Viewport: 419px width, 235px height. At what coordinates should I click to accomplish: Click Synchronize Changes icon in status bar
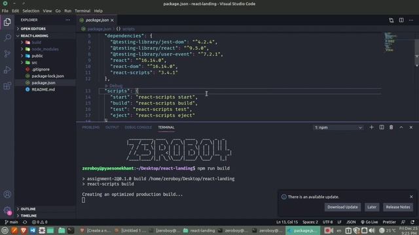(25, 222)
